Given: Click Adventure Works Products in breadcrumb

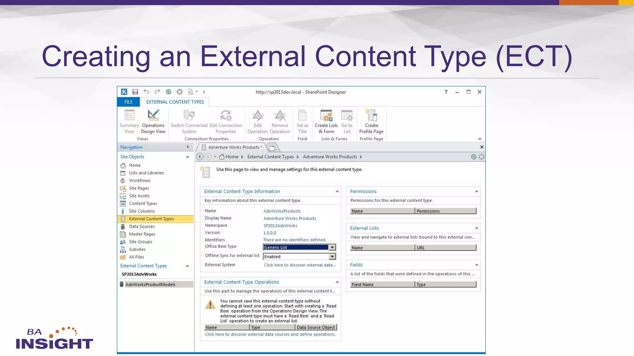Looking at the screenshot, I should tap(330, 157).
